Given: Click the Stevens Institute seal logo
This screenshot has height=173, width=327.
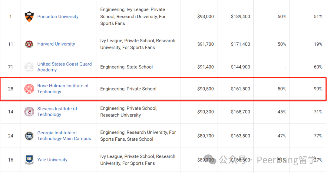Looking at the screenshot, I should pyautogui.click(x=29, y=112).
